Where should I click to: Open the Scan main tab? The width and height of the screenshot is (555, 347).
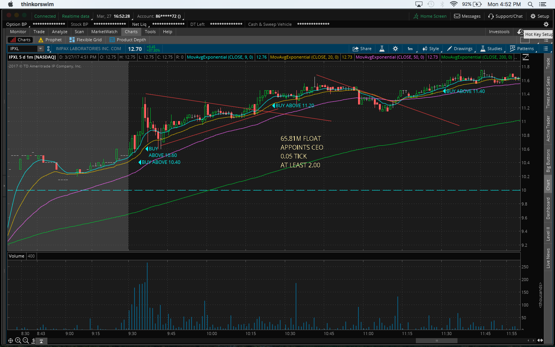(79, 32)
